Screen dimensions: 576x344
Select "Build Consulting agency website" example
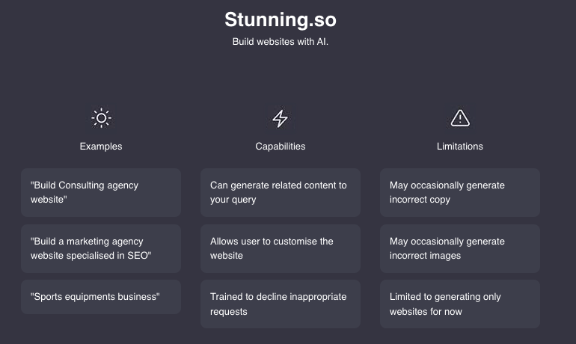click(x=101, y=192)
